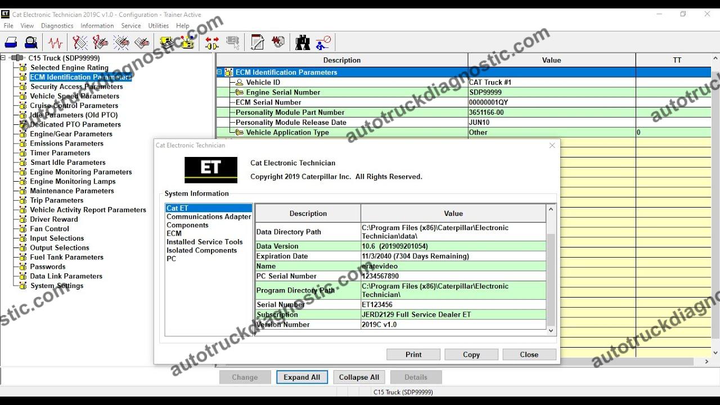Viewport: 720px width, 405px height.
Task: Open Print Preview from the toolbar
Action: coord(31,43)
